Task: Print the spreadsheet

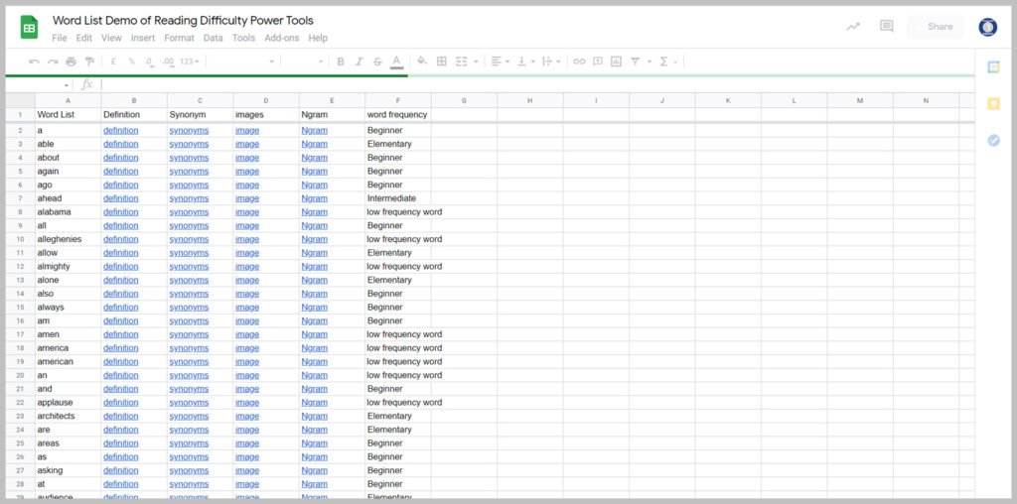Action: (x=71, y=62)
